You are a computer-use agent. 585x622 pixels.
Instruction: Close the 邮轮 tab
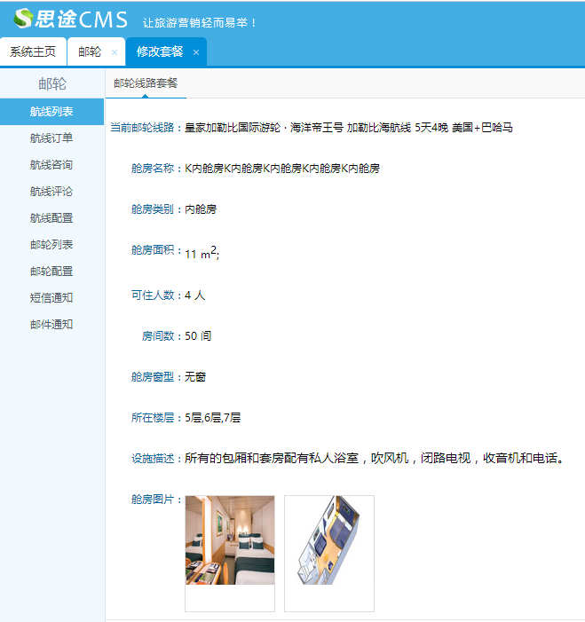[114, 52]
